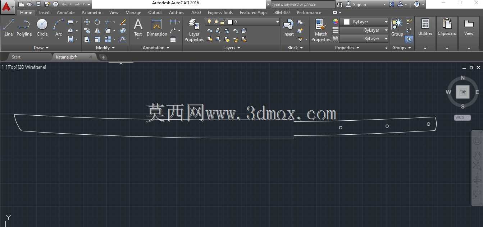483x227 pixels.
Task: Open the WCS coordinate system dropdown
Action: tap(462, 117)
